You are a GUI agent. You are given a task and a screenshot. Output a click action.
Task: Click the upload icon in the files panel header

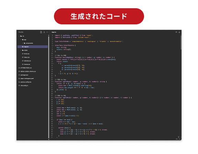(x=44, y=32)
